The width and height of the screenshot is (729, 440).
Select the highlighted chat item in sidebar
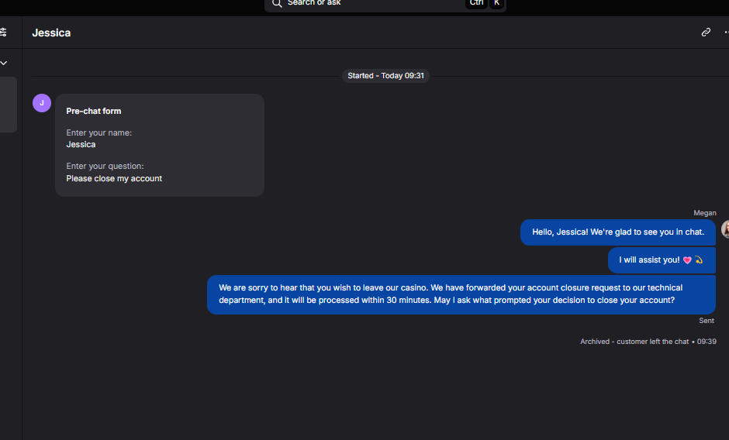tap(9, 105)
